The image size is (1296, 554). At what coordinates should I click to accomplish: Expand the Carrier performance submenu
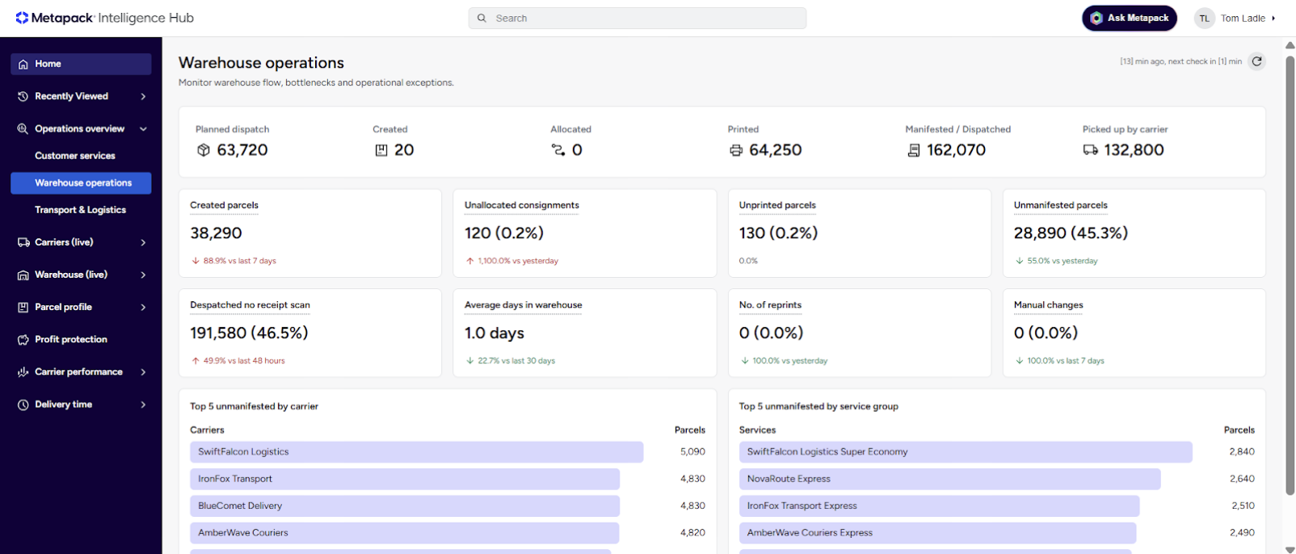143,372
